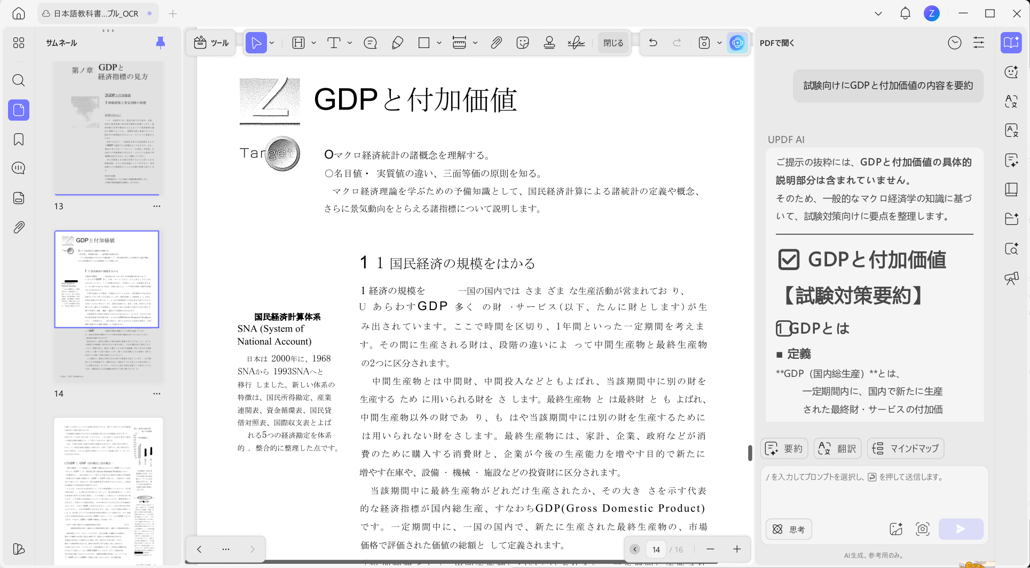Toggle the UPDF AI assistant in the toolbar
This screenshot has width=1030, height=568.
[737, 43]
